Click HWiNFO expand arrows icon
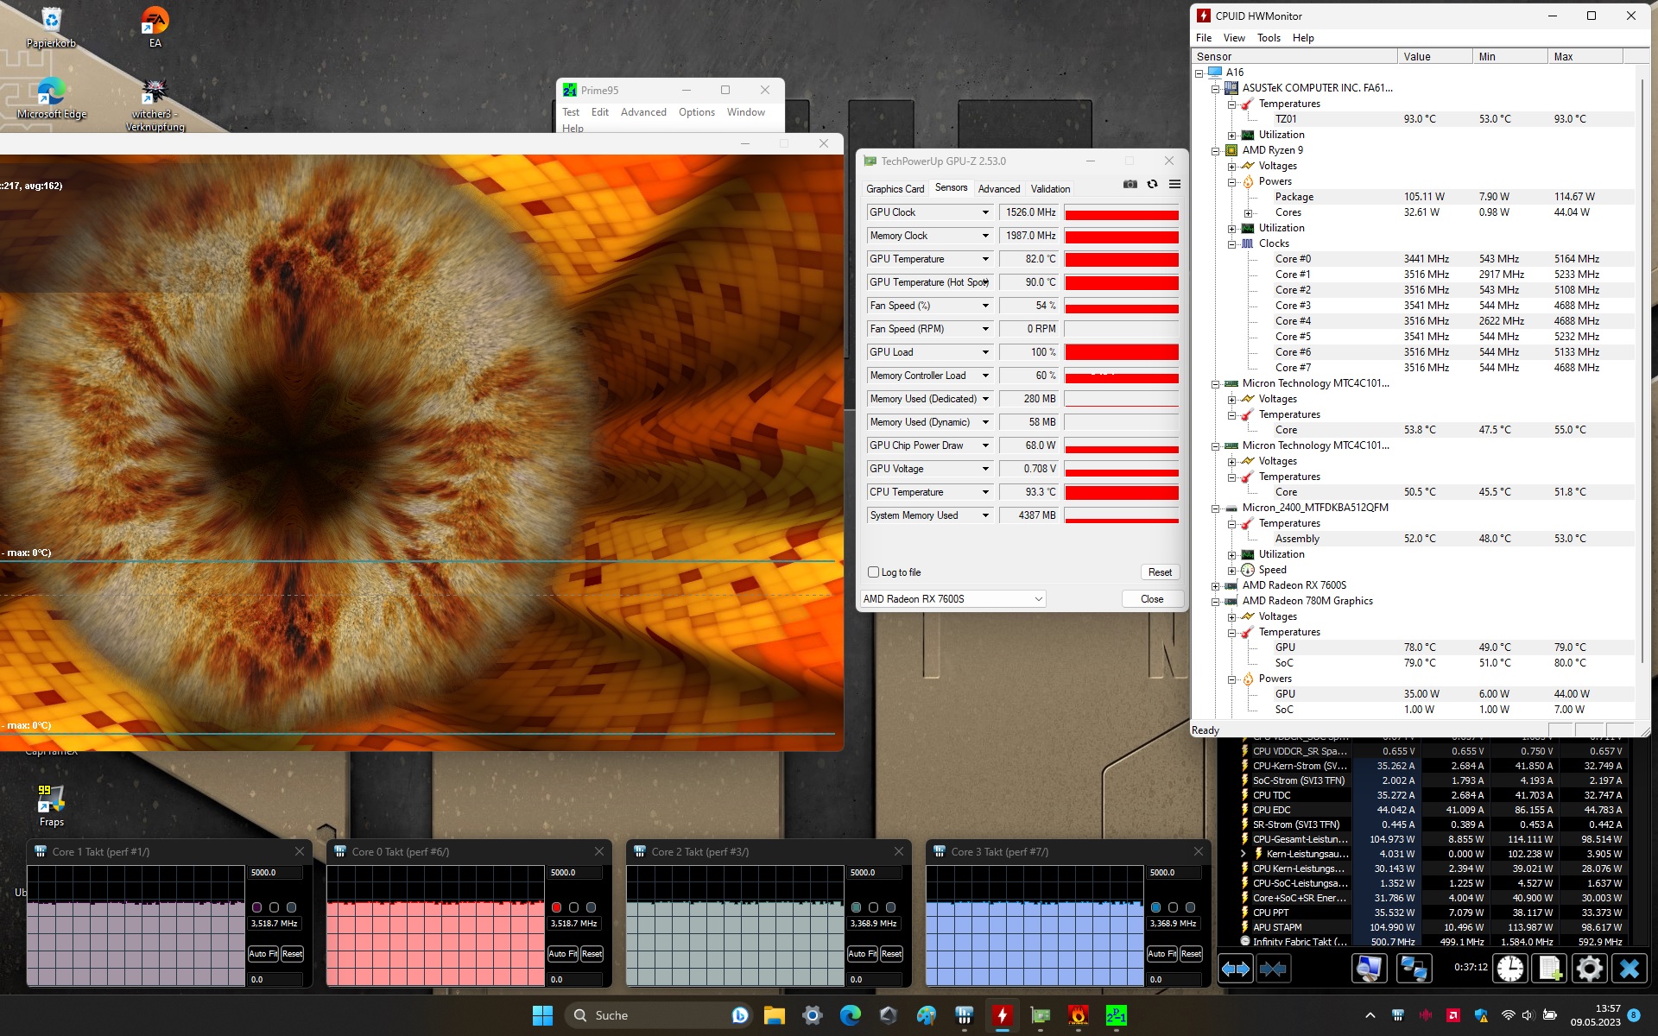This screenshot has height=1036, width=1658. click(1235, 969)
